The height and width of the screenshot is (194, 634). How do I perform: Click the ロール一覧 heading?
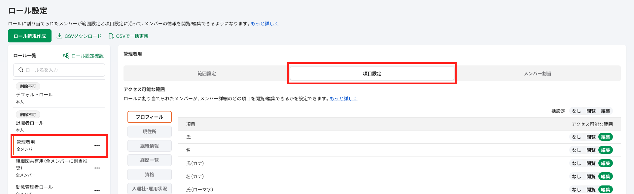(x=25, y=56)
